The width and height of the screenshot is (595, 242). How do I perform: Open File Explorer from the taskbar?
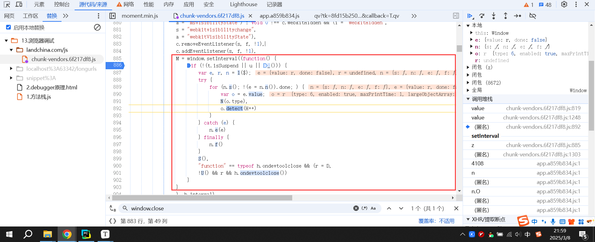47,234
